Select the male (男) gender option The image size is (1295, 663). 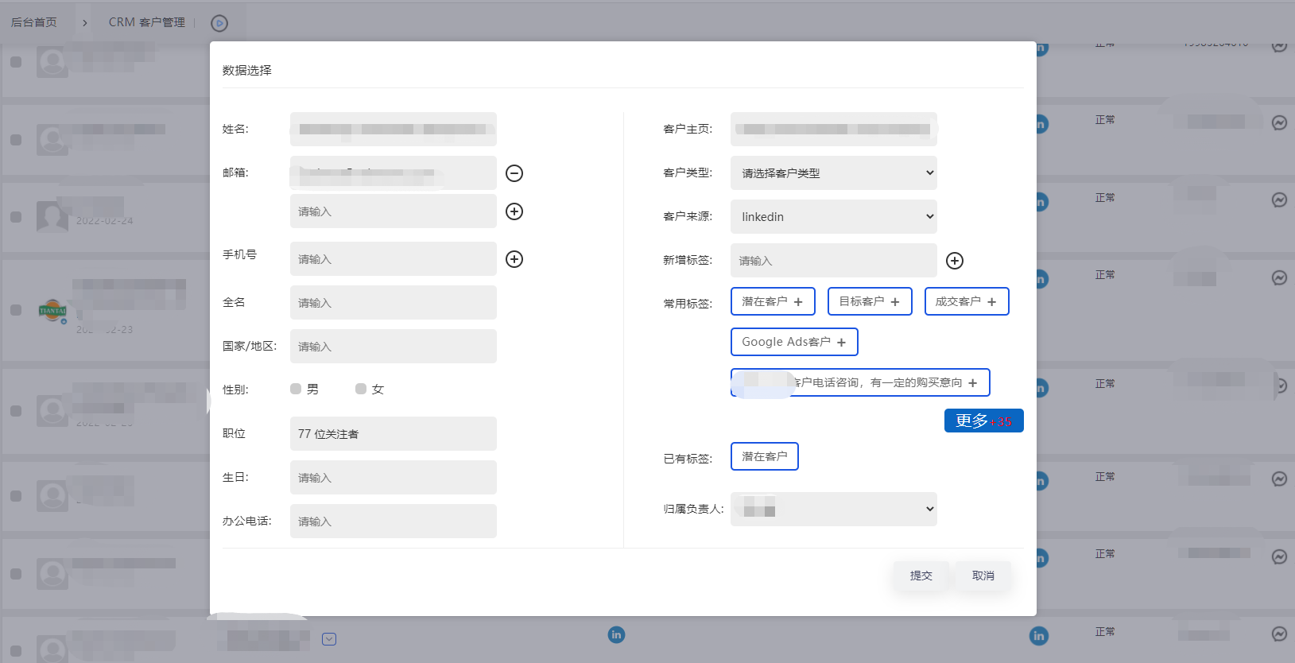click(296, 389)
